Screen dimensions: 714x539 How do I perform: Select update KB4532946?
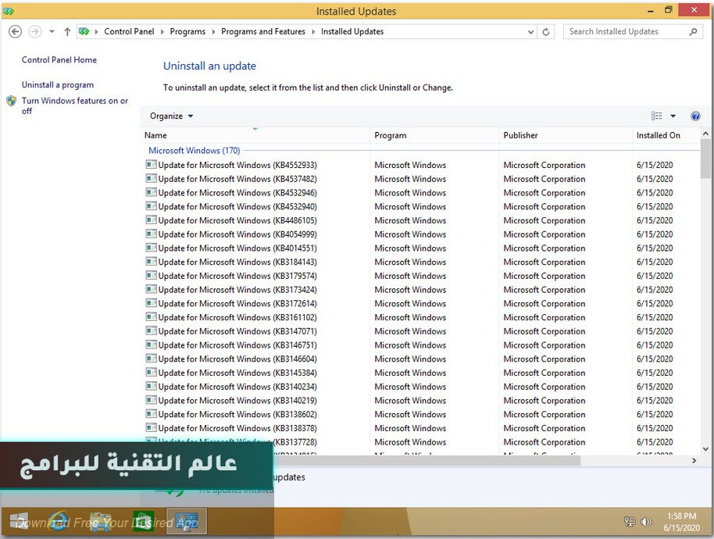point(237,193)
